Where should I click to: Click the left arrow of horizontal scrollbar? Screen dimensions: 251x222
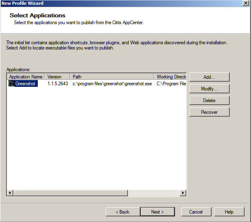pos(10,193)
